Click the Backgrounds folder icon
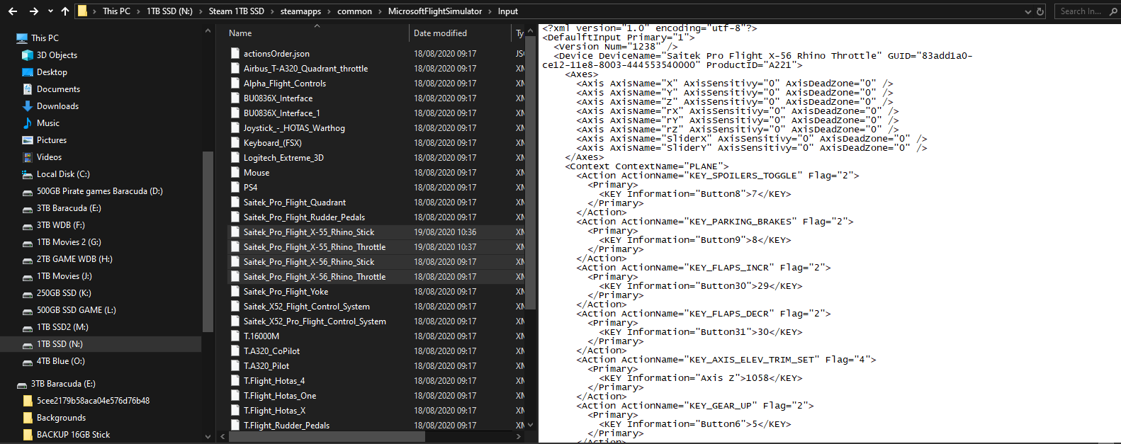1121x444 pixels. pos(28,418)
